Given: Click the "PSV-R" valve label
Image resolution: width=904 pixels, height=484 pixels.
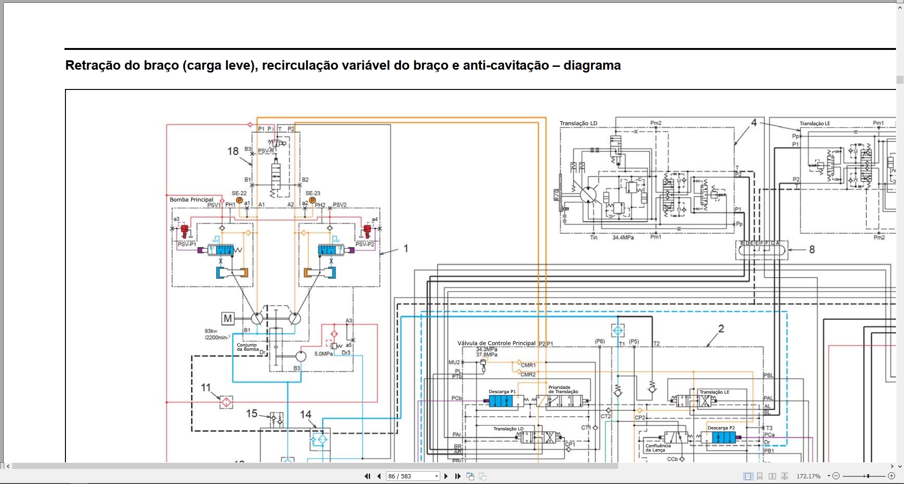Looking at the screenshot, I should point(266,151).
